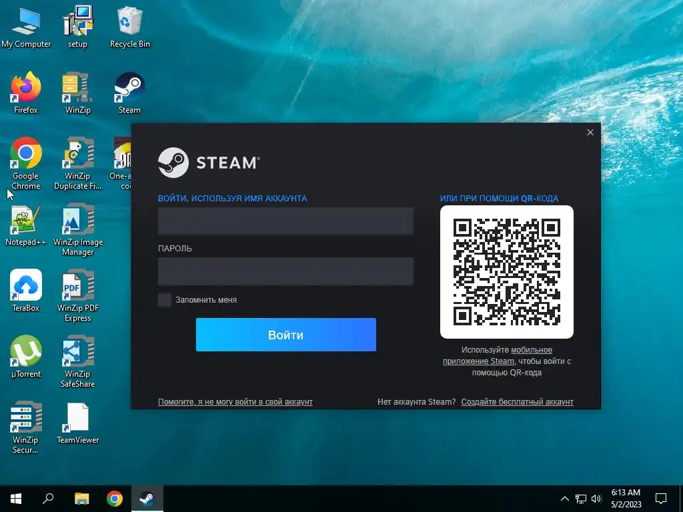Click the 'ИЛИ ПРИ ПОМОЩИ QR-КОДА' heading
This screenshot has width=683, height=512.
499,199
